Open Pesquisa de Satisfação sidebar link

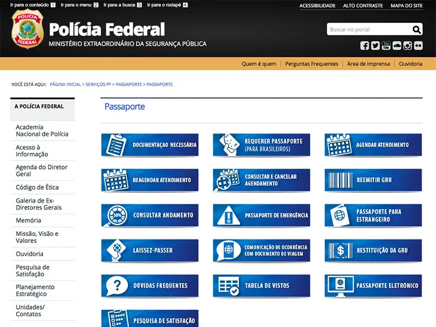[x=33, y=270]
